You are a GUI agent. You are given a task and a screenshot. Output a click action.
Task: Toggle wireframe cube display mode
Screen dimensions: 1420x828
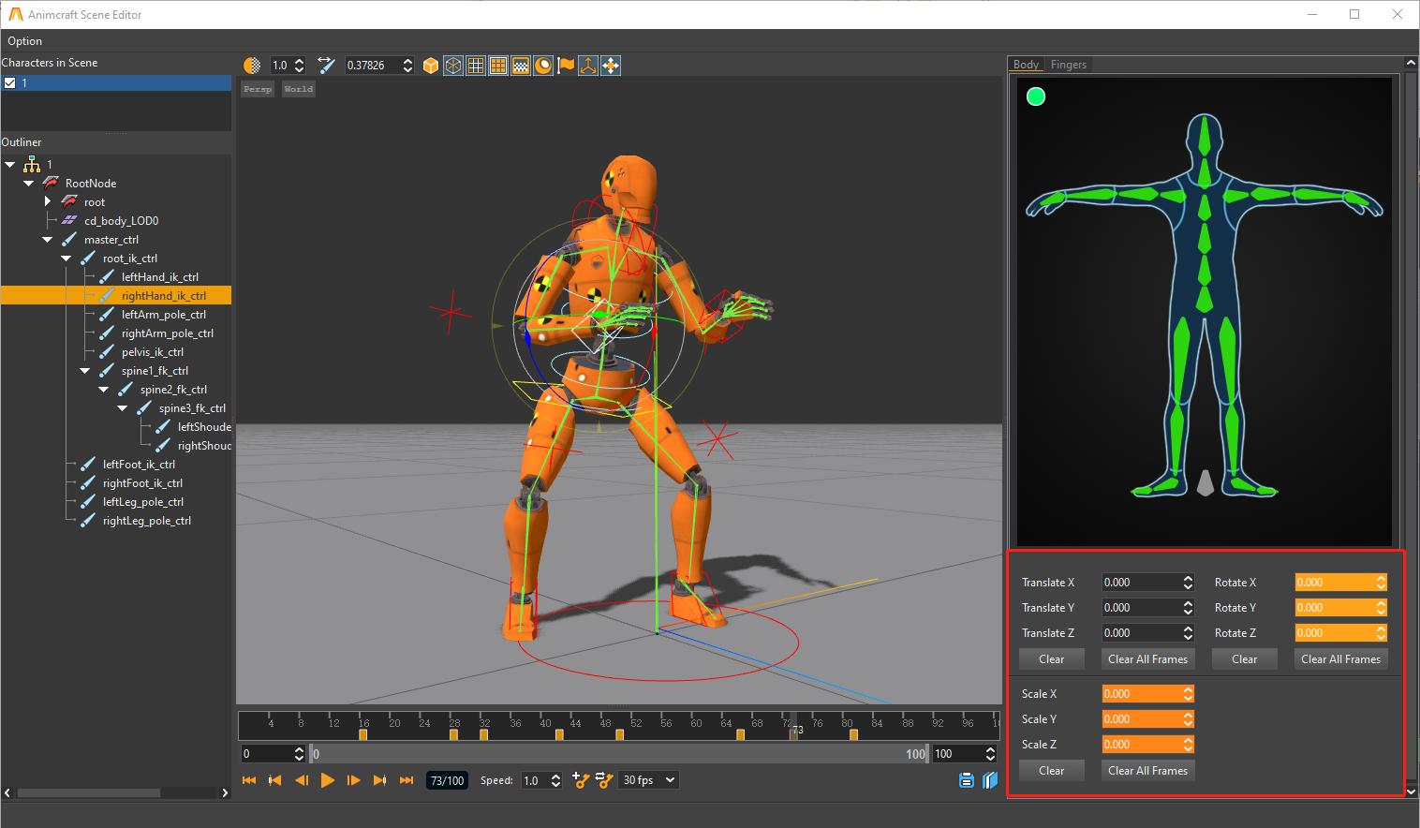(x=453, y=66)
